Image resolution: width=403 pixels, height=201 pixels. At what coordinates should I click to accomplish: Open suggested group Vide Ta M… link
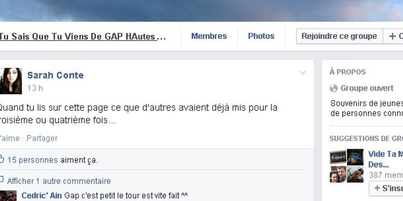click(386, 159)
